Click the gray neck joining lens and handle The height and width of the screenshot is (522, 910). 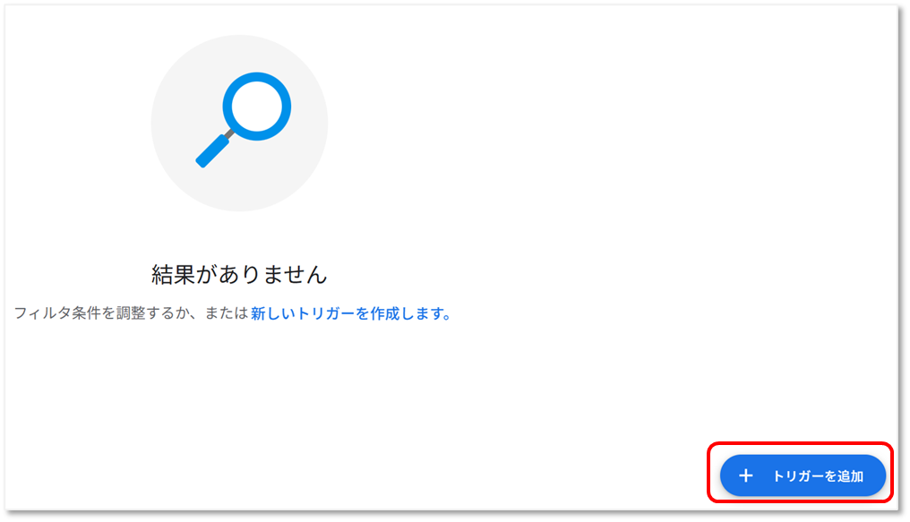point(230,134)
